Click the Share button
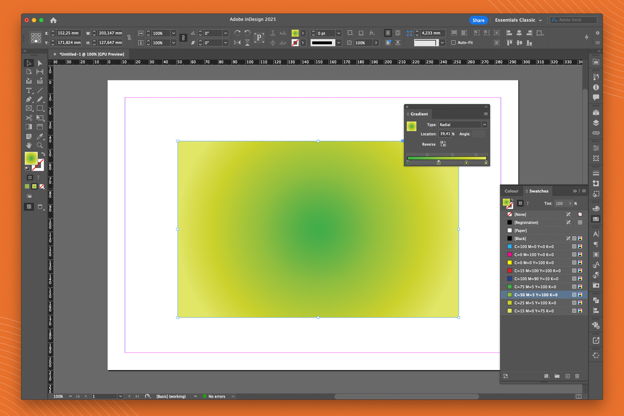Viewport: 624px width, 416px height. (x=478, y=20)
